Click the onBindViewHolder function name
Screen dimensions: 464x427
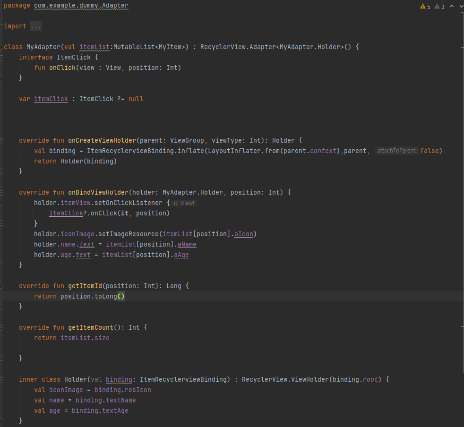[98, 193]
